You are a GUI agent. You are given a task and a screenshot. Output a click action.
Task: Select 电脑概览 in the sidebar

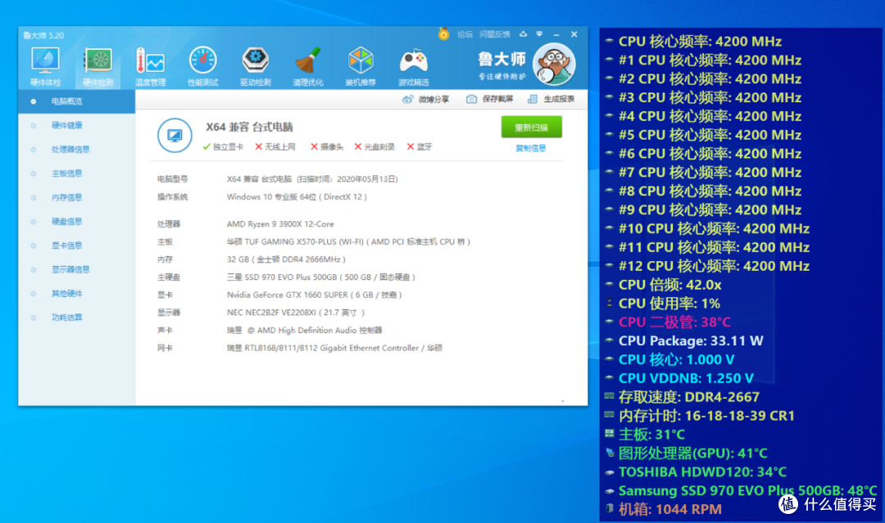(77, 101)
